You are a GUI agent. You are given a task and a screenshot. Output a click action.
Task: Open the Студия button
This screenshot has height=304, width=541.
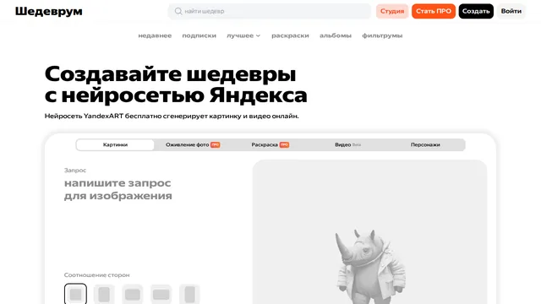point(392,11)
